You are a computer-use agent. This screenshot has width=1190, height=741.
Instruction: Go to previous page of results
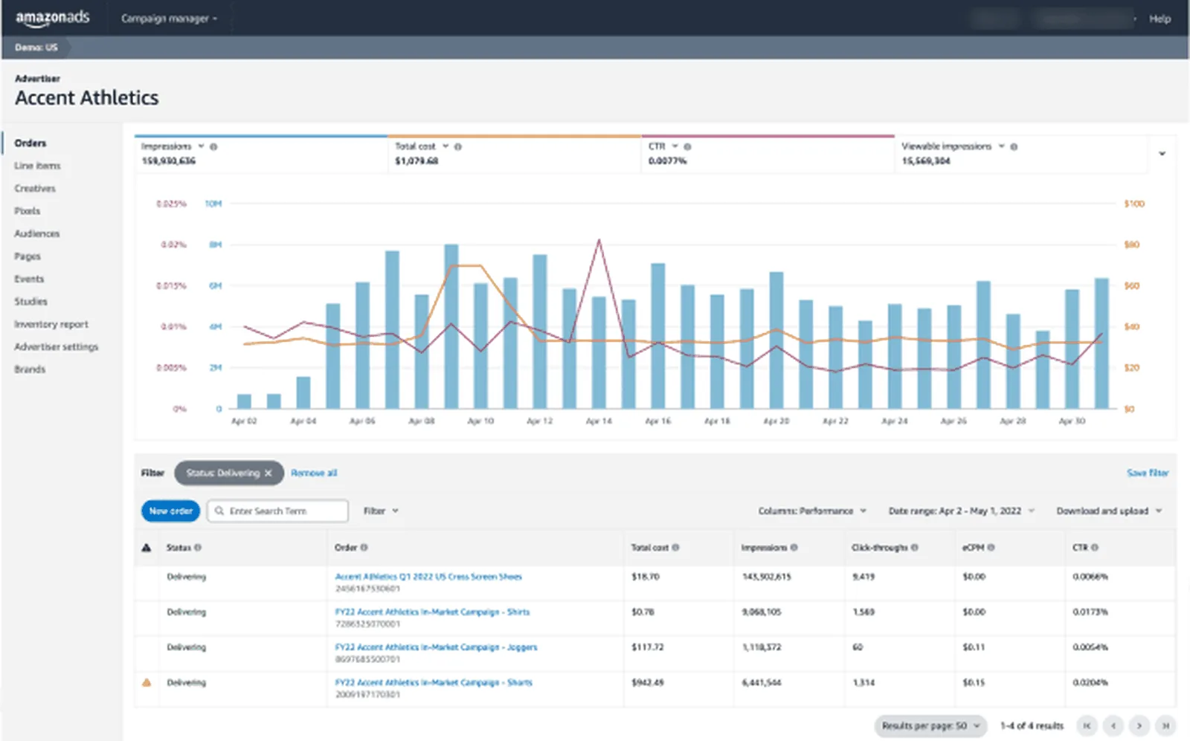[x=1113, y=725]
